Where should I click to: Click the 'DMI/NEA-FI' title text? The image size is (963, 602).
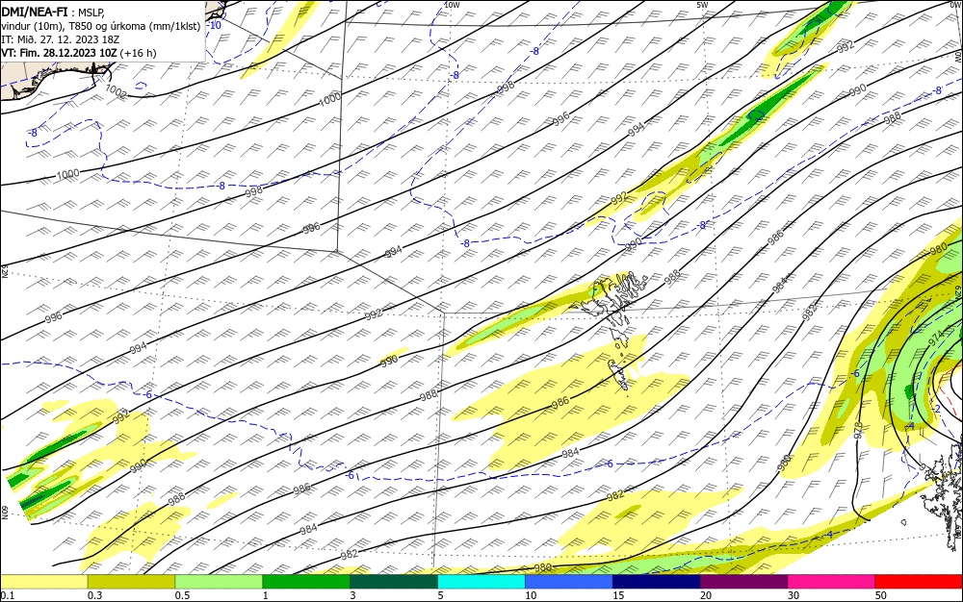coord(35,11)
